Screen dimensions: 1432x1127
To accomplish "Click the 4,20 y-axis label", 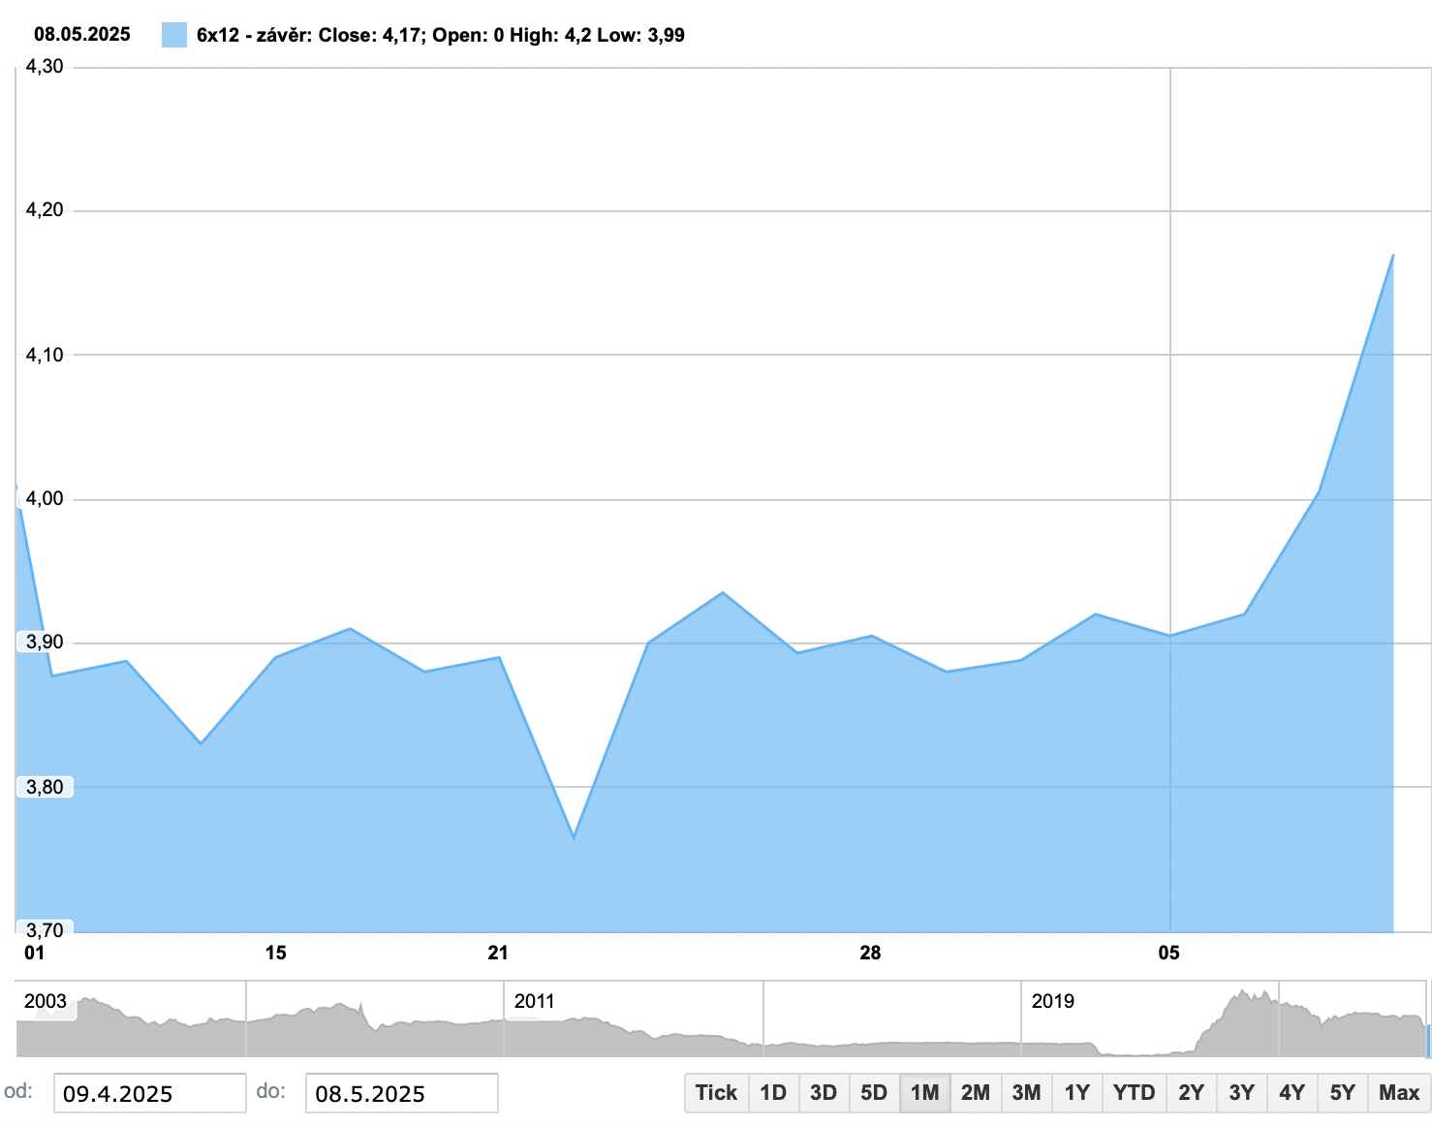I will click(x=45, y=210).
